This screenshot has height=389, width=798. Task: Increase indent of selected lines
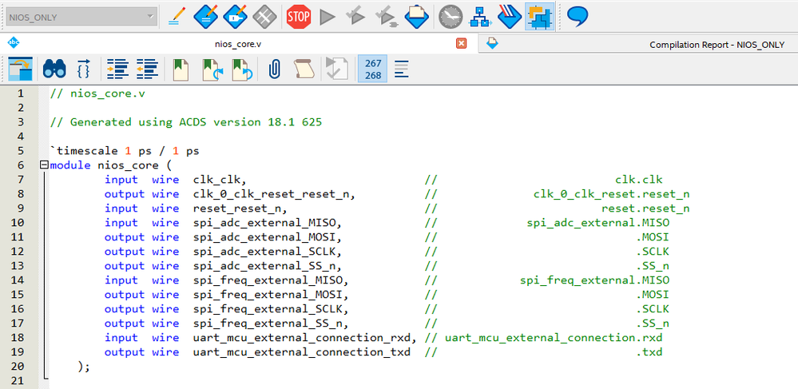pyautogui.click(x=117, y=69)
